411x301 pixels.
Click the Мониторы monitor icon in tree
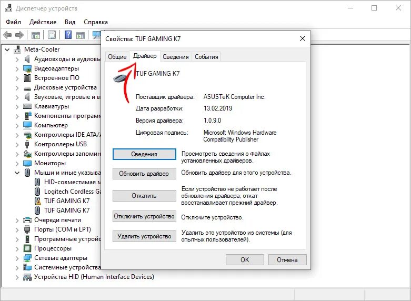coord(27,163)
